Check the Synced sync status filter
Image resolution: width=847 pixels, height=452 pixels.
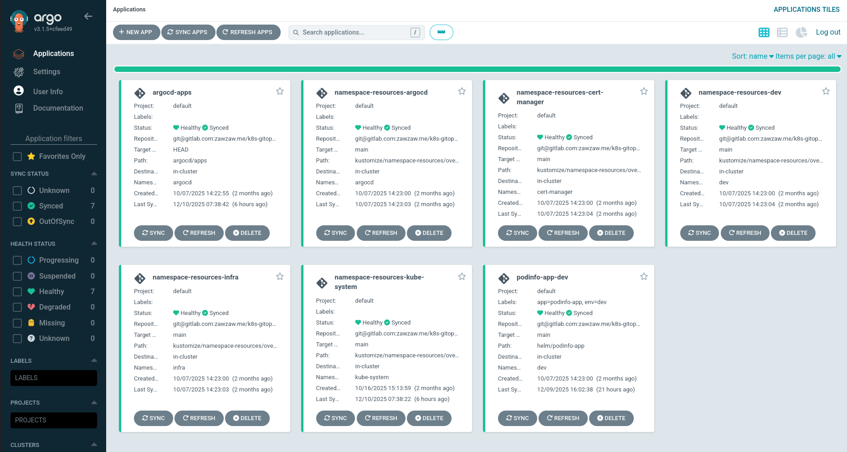pos(17,206)
